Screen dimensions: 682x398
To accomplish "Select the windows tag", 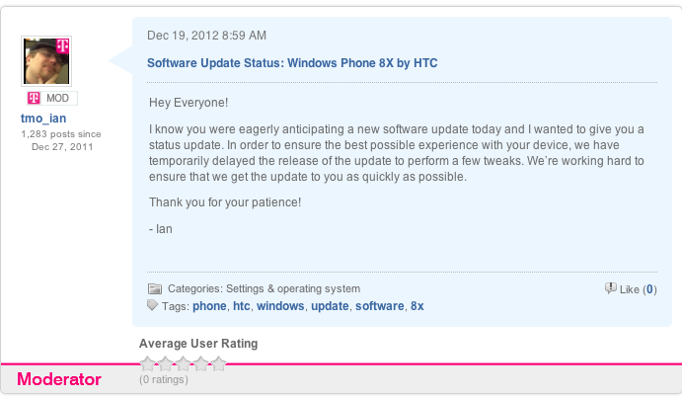I will tap(280, 306).
